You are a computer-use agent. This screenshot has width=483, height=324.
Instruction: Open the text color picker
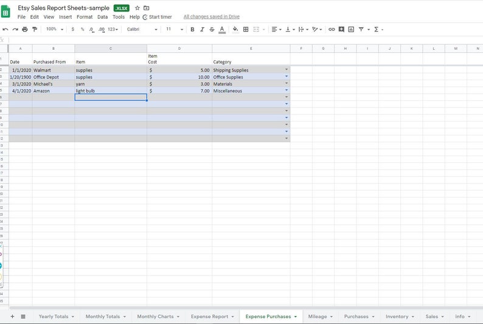[222, 30]
